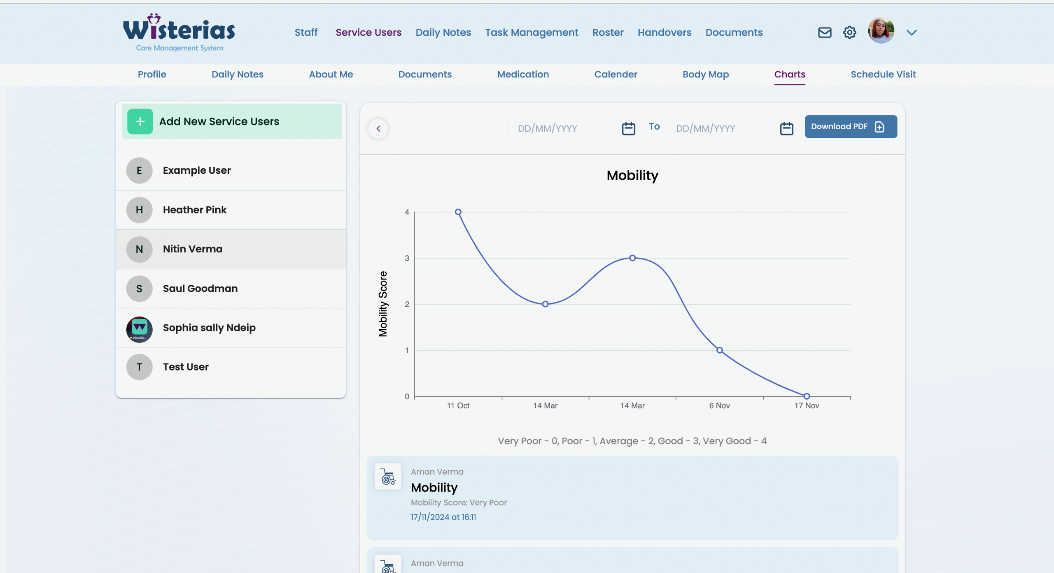Select Saul Goodman in user list
The image size is (1054, 573).
(200, 289)
